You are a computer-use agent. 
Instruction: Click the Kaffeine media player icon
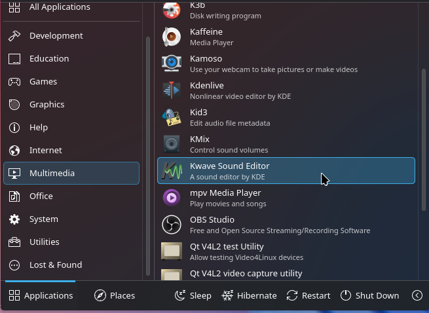[172, 37]
